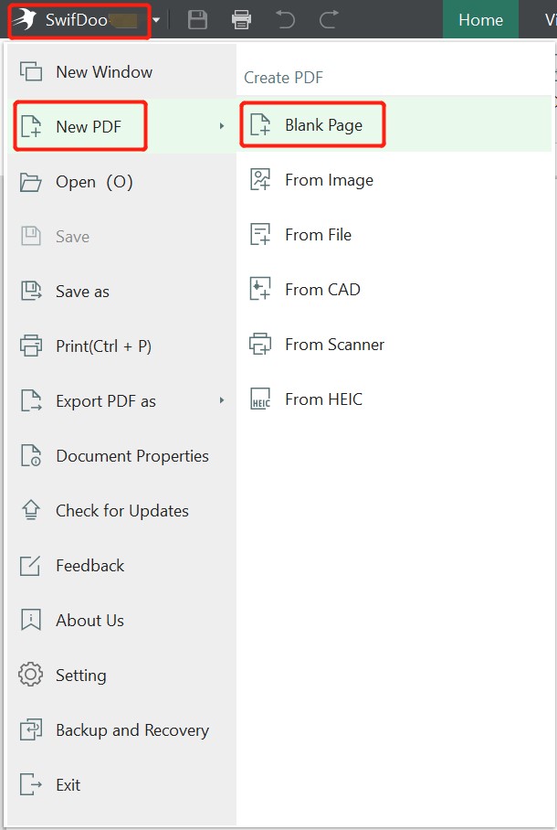Create a PDF From File
This screenshot has width=557, height=830.
322,235
